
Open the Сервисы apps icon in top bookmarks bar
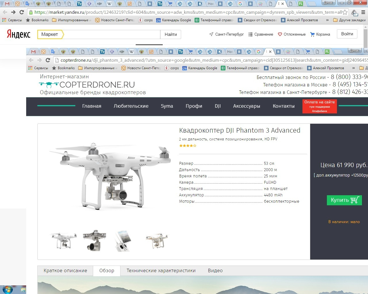(x=12, y=20)
